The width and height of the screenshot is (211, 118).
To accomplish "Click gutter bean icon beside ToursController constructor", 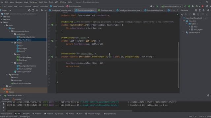I will pos(52,25).
